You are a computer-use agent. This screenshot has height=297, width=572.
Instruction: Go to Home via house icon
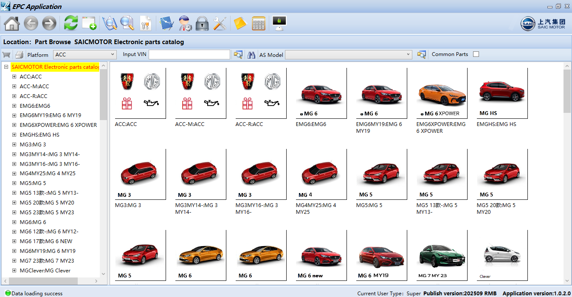[x=12, y=23]
